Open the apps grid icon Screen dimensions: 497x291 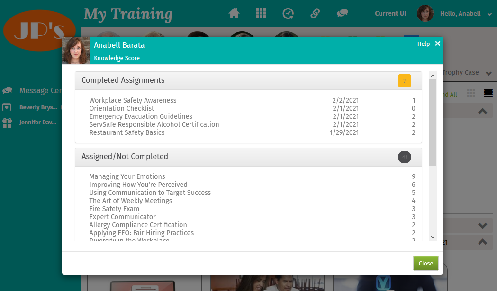coord(261,13)
